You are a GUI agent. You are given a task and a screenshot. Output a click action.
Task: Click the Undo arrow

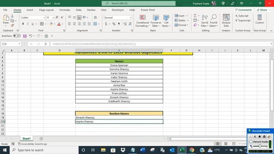click(30, 36)
